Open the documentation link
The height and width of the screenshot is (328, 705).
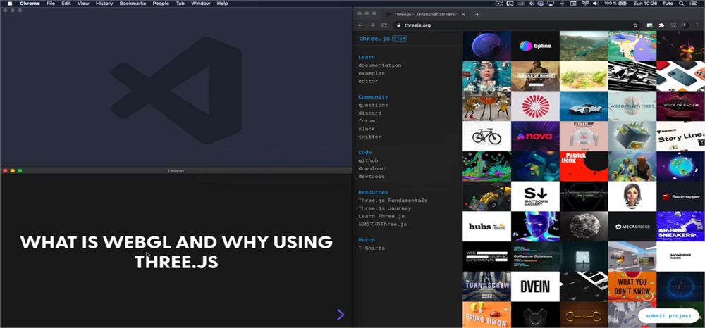(379, 65)
